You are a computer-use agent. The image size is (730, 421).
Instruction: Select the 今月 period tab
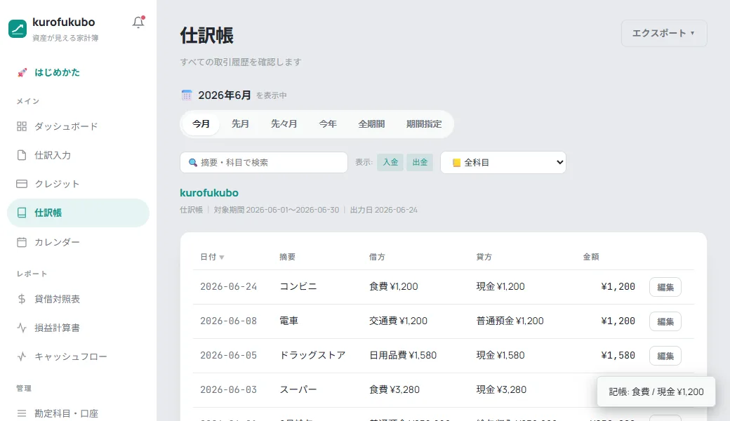click(x=201, y=124)
